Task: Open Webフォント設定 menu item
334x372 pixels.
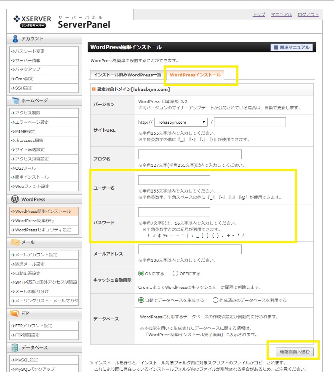Action: pos(44,187)
